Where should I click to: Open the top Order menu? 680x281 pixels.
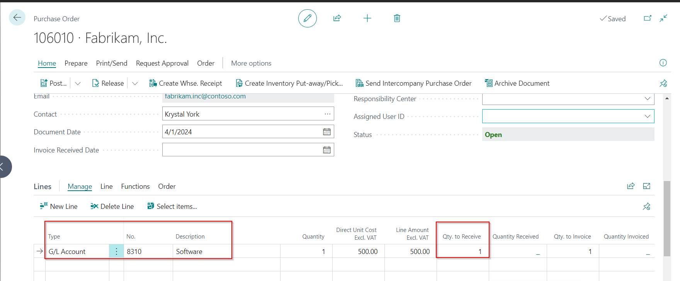[x=206, y=63]
